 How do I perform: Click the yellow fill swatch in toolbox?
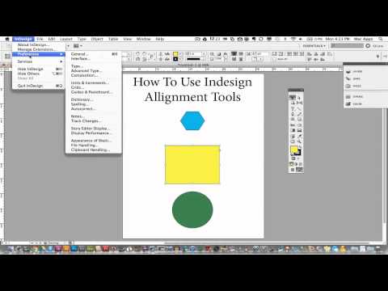click(x=293, y=150)
